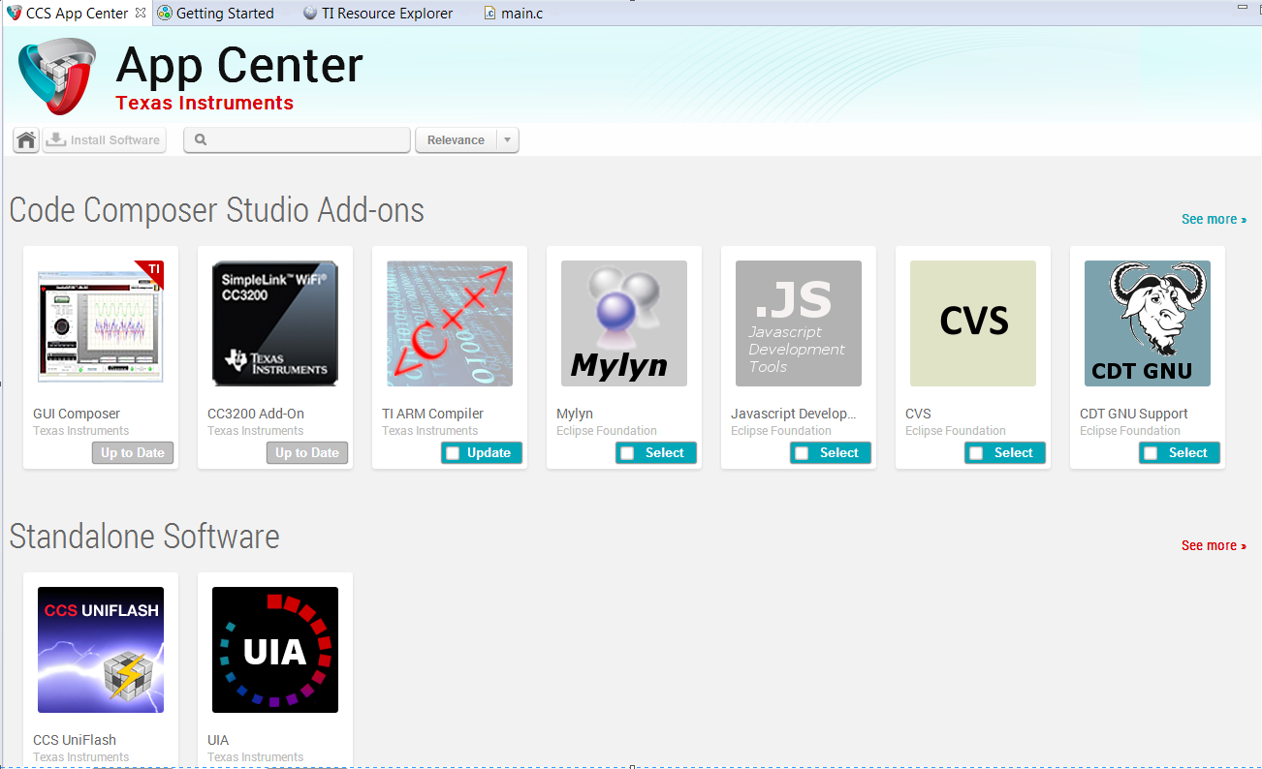1262x769 pixels.
Task: Click the Mylyn name text
Action: click(575, 415)
